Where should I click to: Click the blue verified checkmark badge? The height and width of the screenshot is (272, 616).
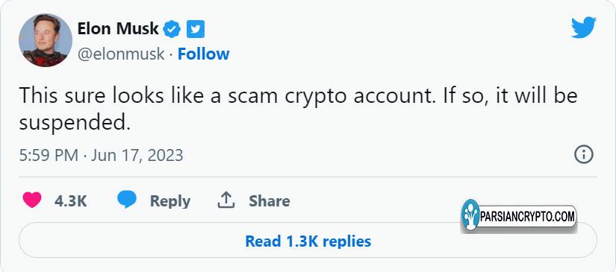pos(172,29)
